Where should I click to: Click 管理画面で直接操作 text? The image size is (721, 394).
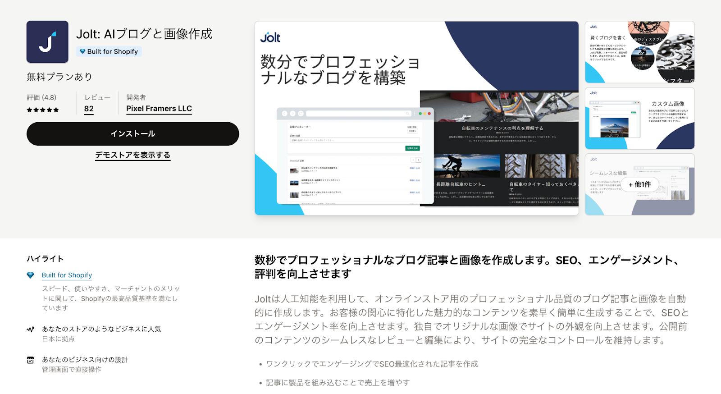pyautogui.click(x=72, y=370)
